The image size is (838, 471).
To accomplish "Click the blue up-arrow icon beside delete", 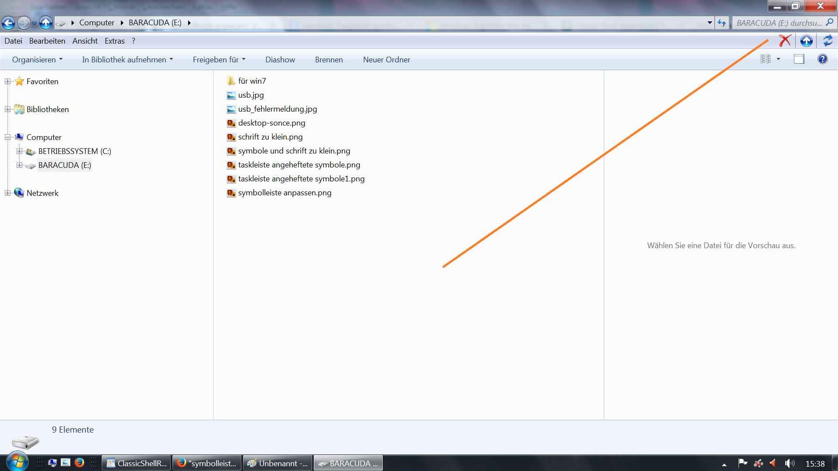I will click(x=806, y=41).
